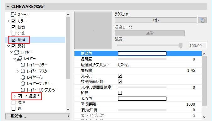This screenshot has width=212, height=121.
Task: Select the レイヤーサンプリング item
Action: point(41,90)
